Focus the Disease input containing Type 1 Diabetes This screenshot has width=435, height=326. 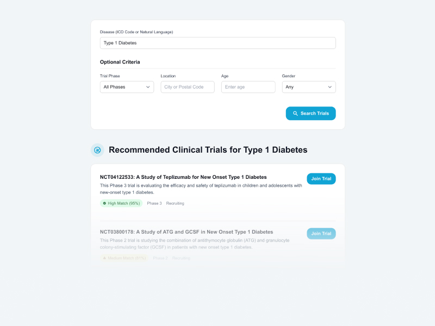click(x=217, y=43)
